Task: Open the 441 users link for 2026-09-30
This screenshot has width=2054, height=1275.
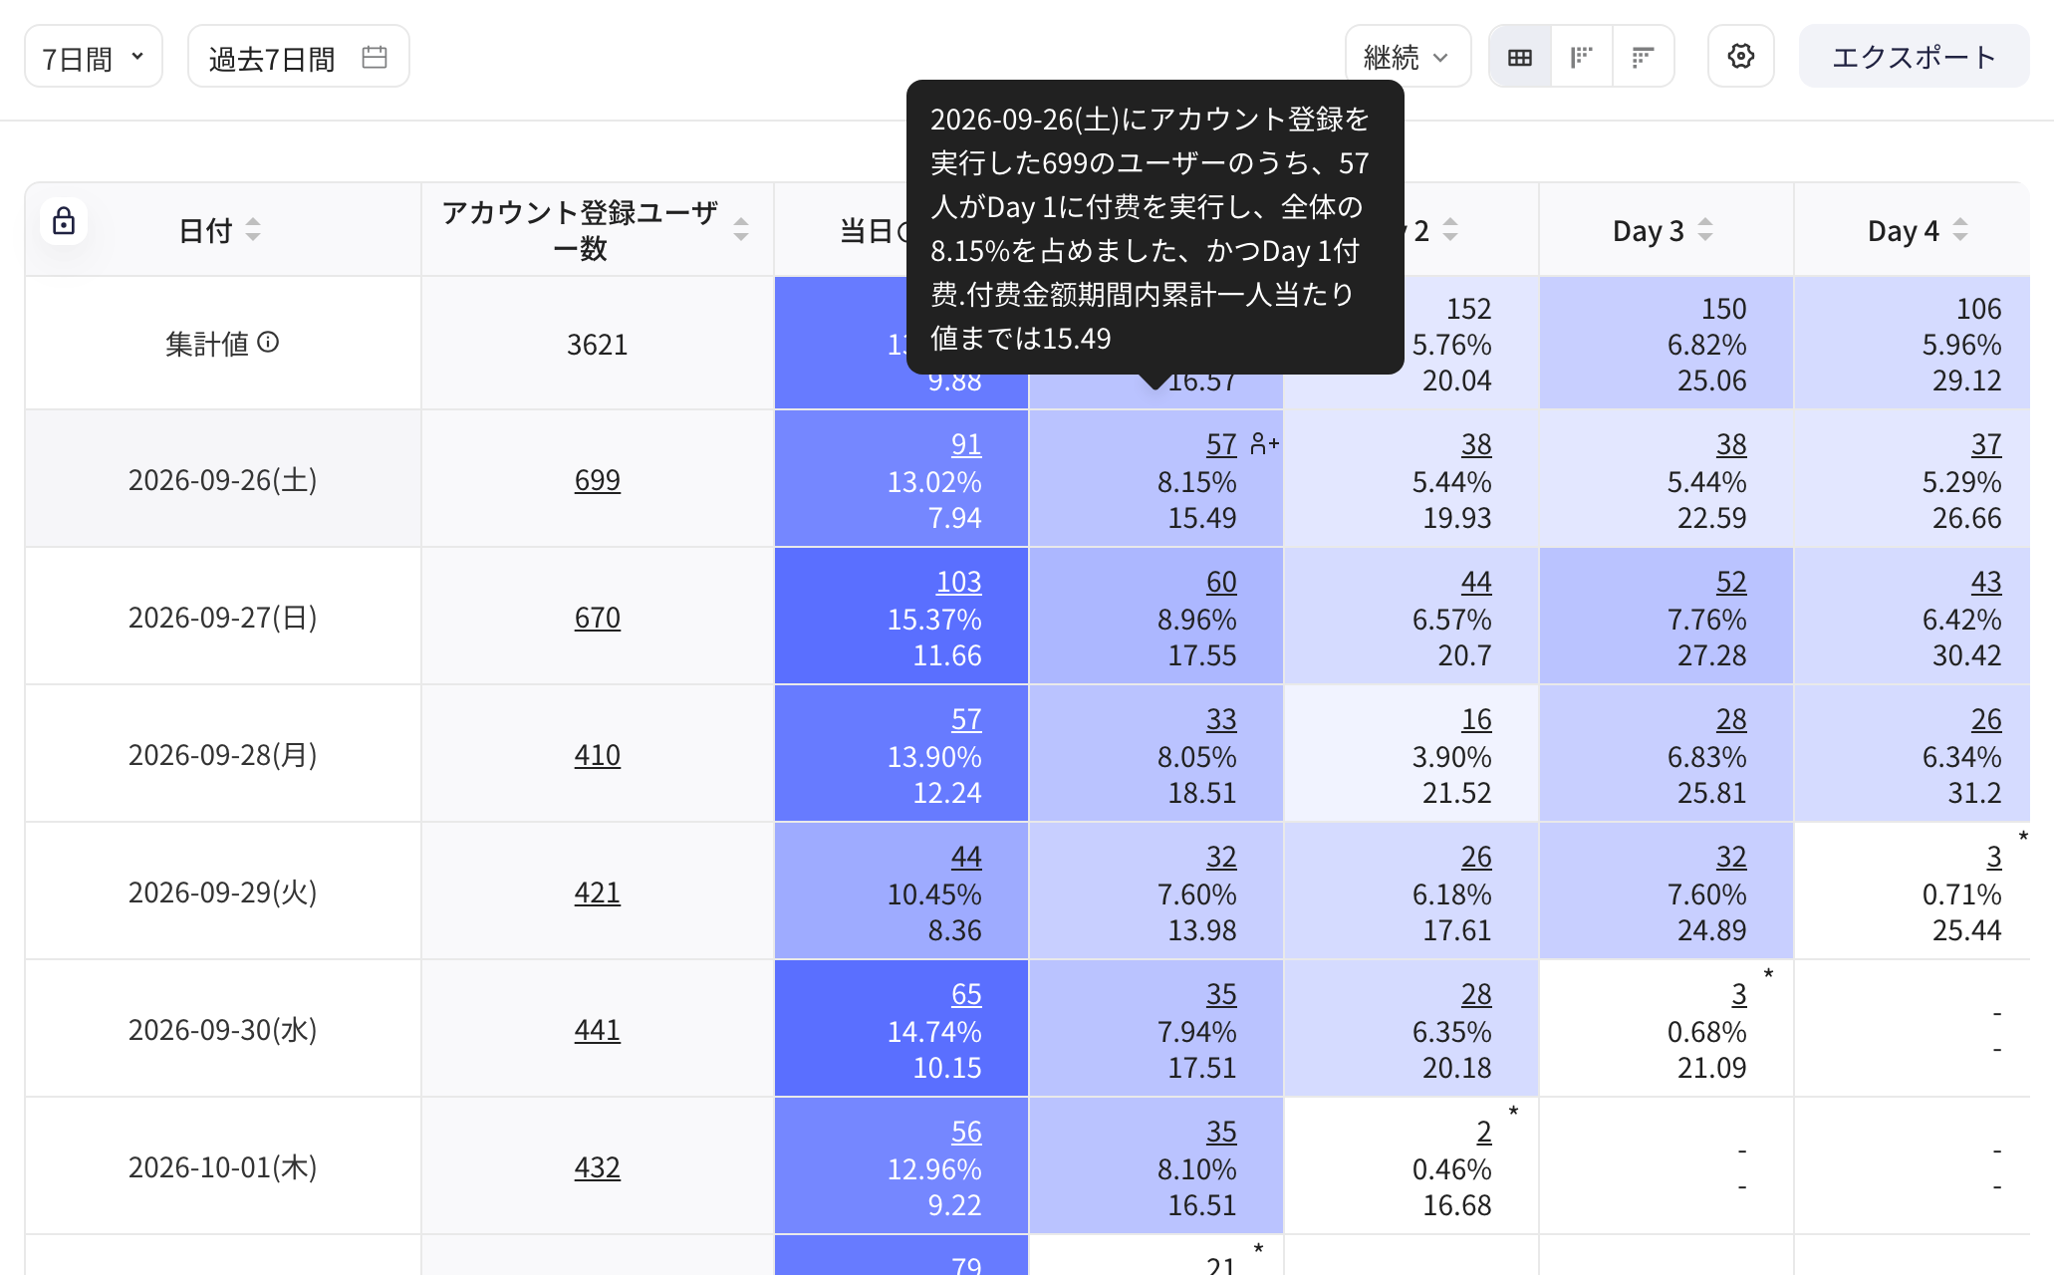Action: click(597, 1030)
